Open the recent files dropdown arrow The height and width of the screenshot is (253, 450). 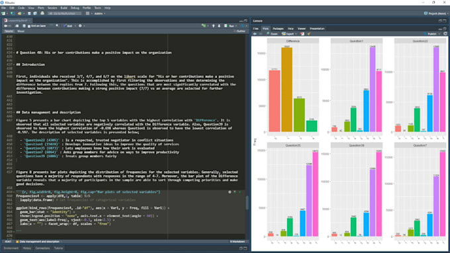pos(24,13)
